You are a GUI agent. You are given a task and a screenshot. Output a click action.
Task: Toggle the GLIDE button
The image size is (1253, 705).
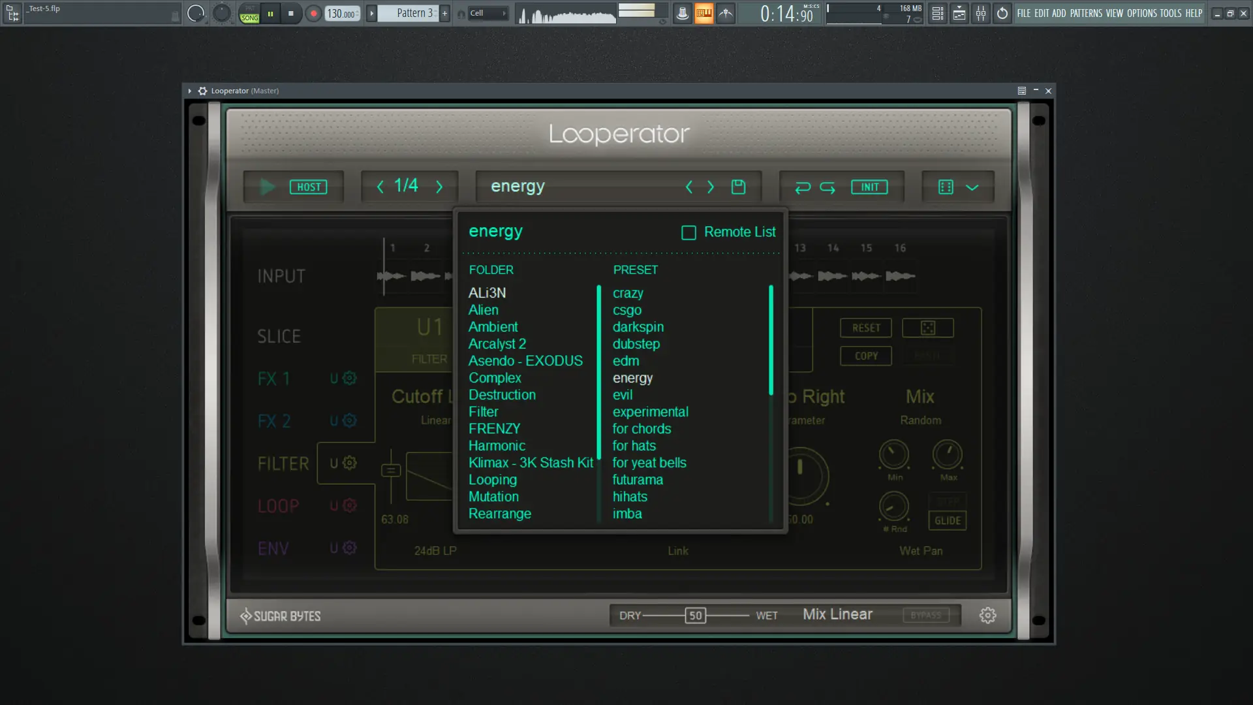947,520
